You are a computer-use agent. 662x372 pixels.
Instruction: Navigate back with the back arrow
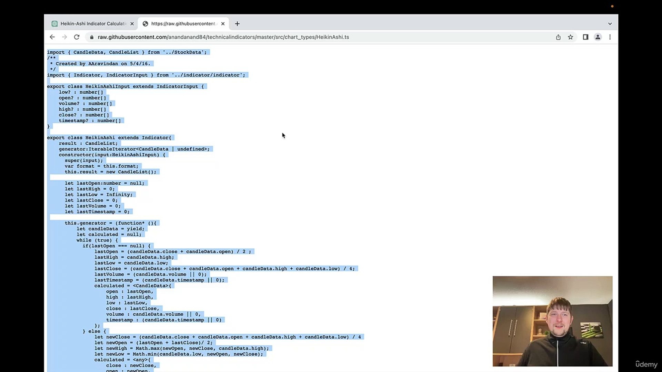click(52, 37)
